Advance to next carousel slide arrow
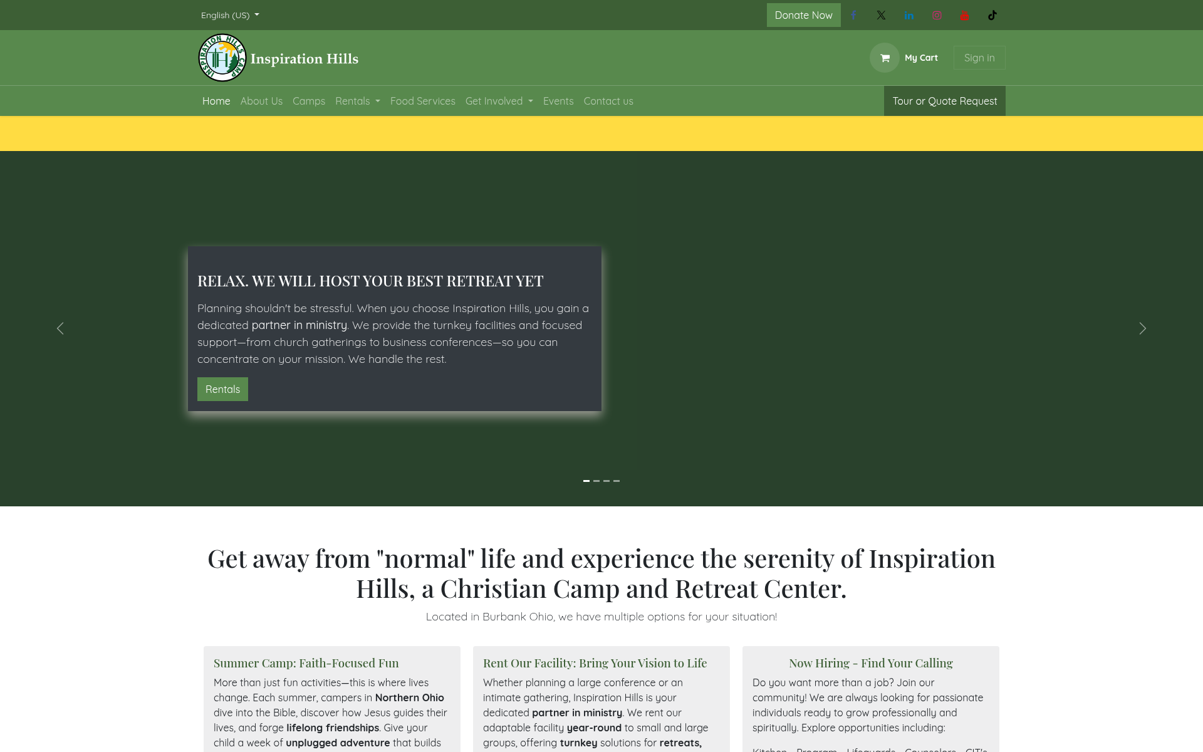 [x=1142, y=328]
